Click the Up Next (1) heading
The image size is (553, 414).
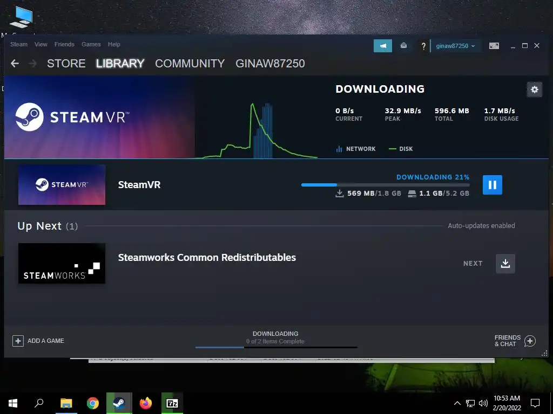48,226
